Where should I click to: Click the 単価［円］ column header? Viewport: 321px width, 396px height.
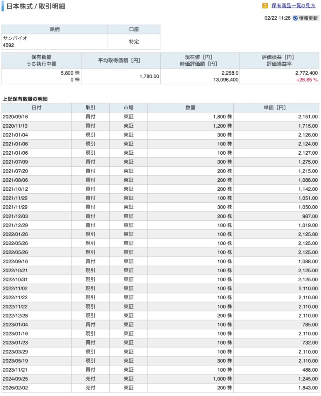(276, 108)
